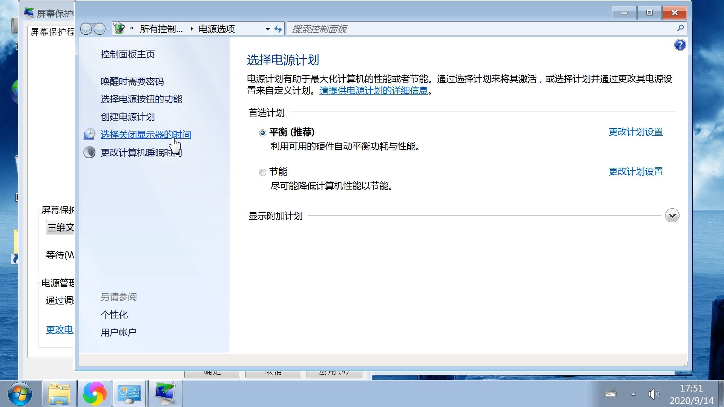Screen dimensions: 724x407
Task: Open help via the question mark icon
Action: pyautogui.click(x=680, y=45)
